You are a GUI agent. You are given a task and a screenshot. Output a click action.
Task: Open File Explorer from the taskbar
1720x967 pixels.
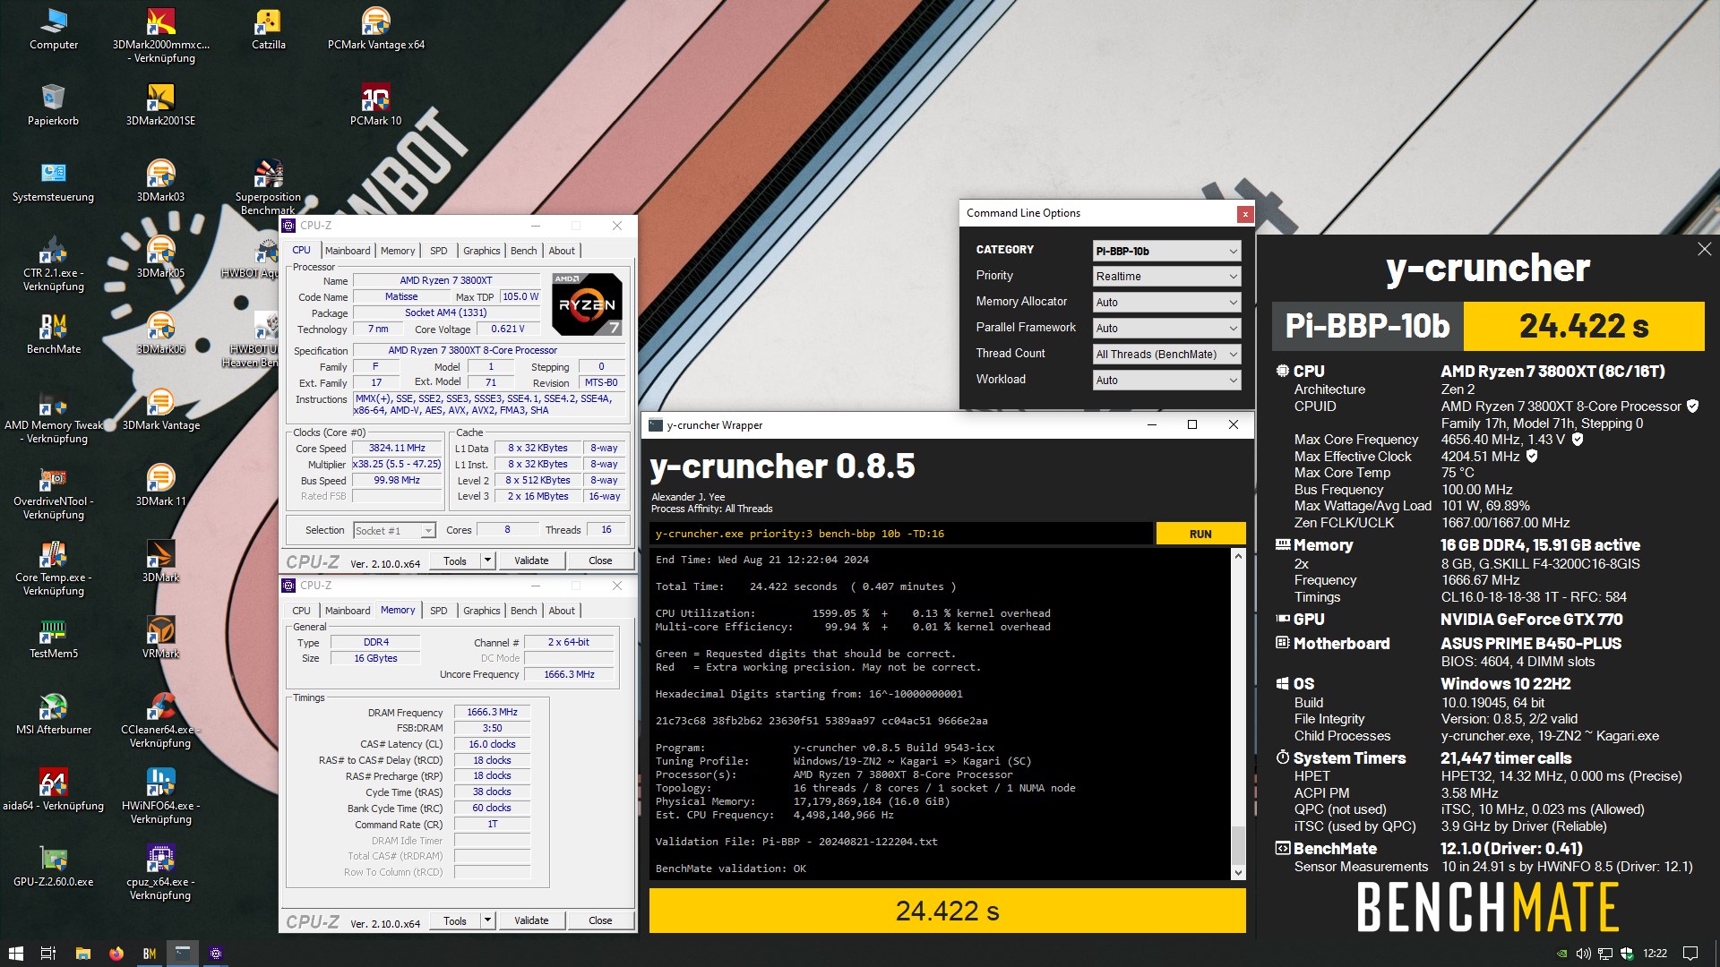(x=83, y=954)
